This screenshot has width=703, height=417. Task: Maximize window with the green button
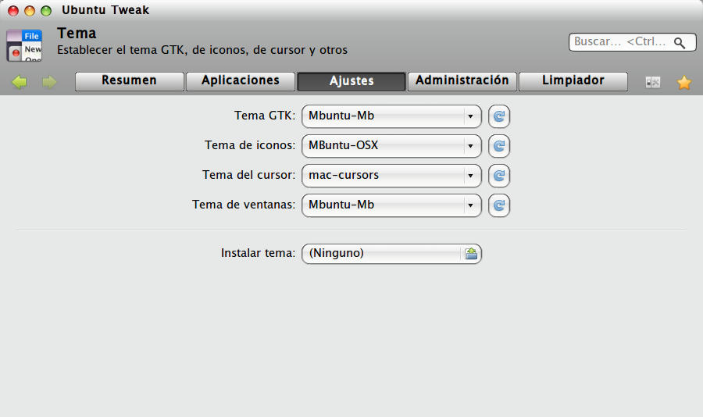[46, 11]
